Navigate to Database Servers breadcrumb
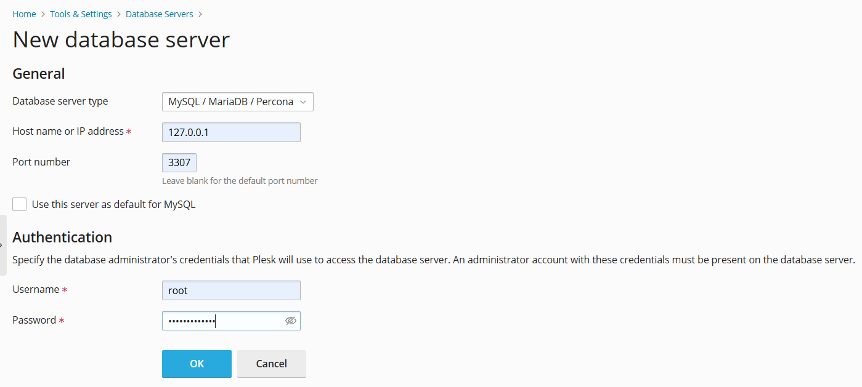The image size is (862, 387). point(159,14)
